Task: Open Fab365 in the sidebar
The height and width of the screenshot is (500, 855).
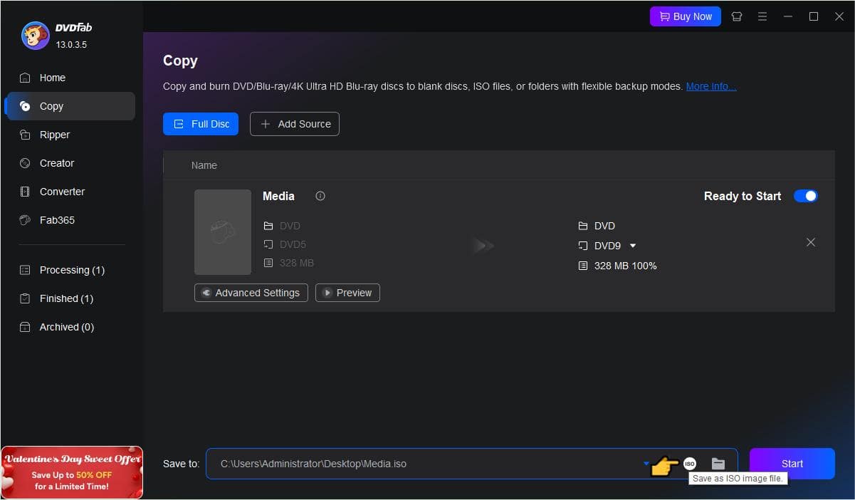Action: (x=57, y=220)
